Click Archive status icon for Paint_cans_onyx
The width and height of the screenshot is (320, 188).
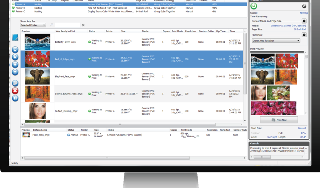[68, 135]
